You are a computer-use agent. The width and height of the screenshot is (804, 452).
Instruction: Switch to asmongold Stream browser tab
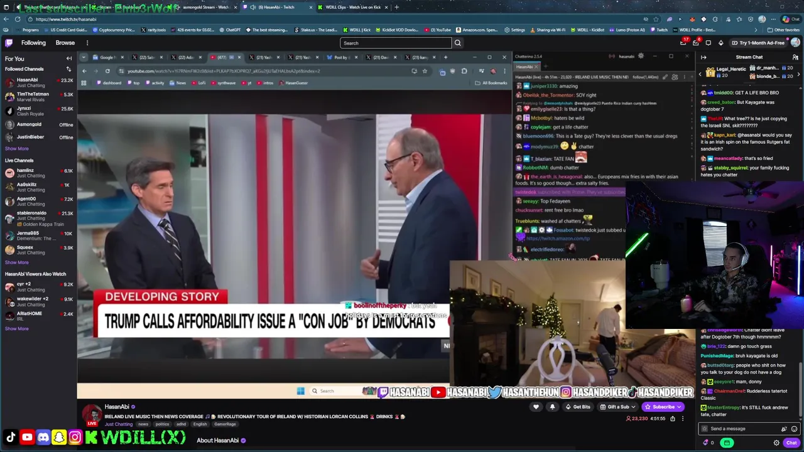point(206,7)
